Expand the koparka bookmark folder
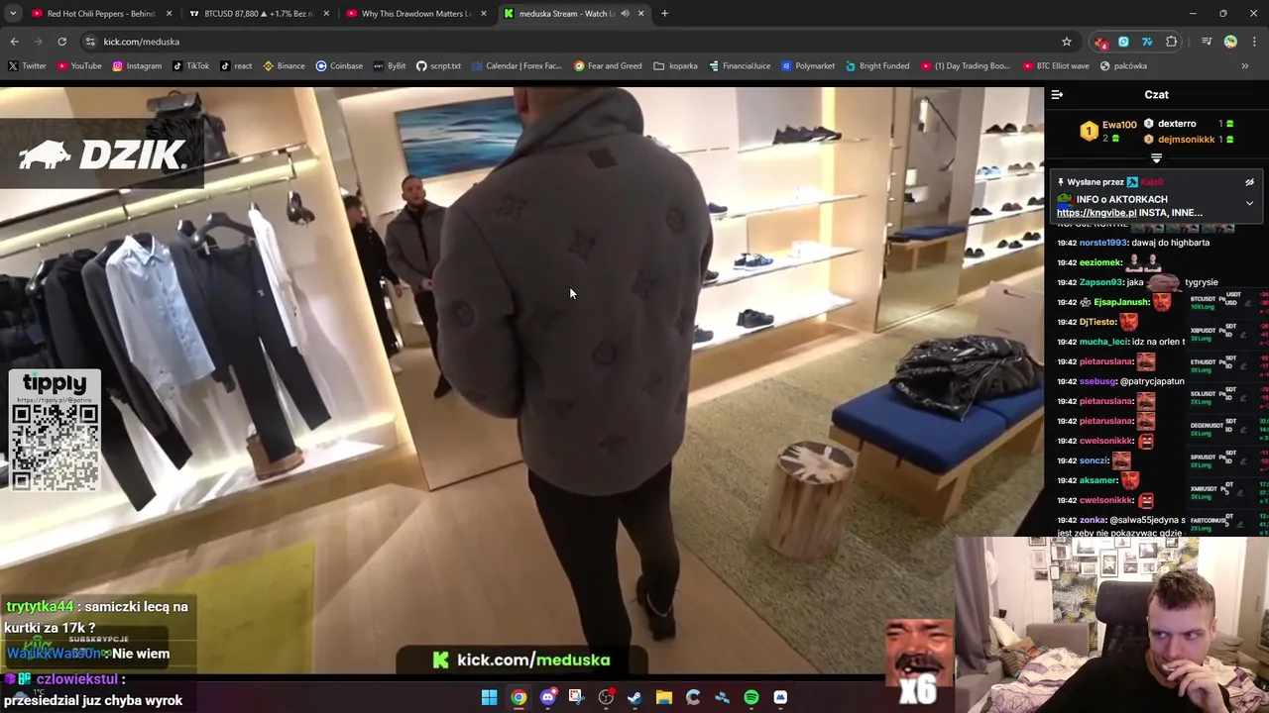Viewport: 1269px width, 713px height. pyautogui.click(x=676, y=66)
